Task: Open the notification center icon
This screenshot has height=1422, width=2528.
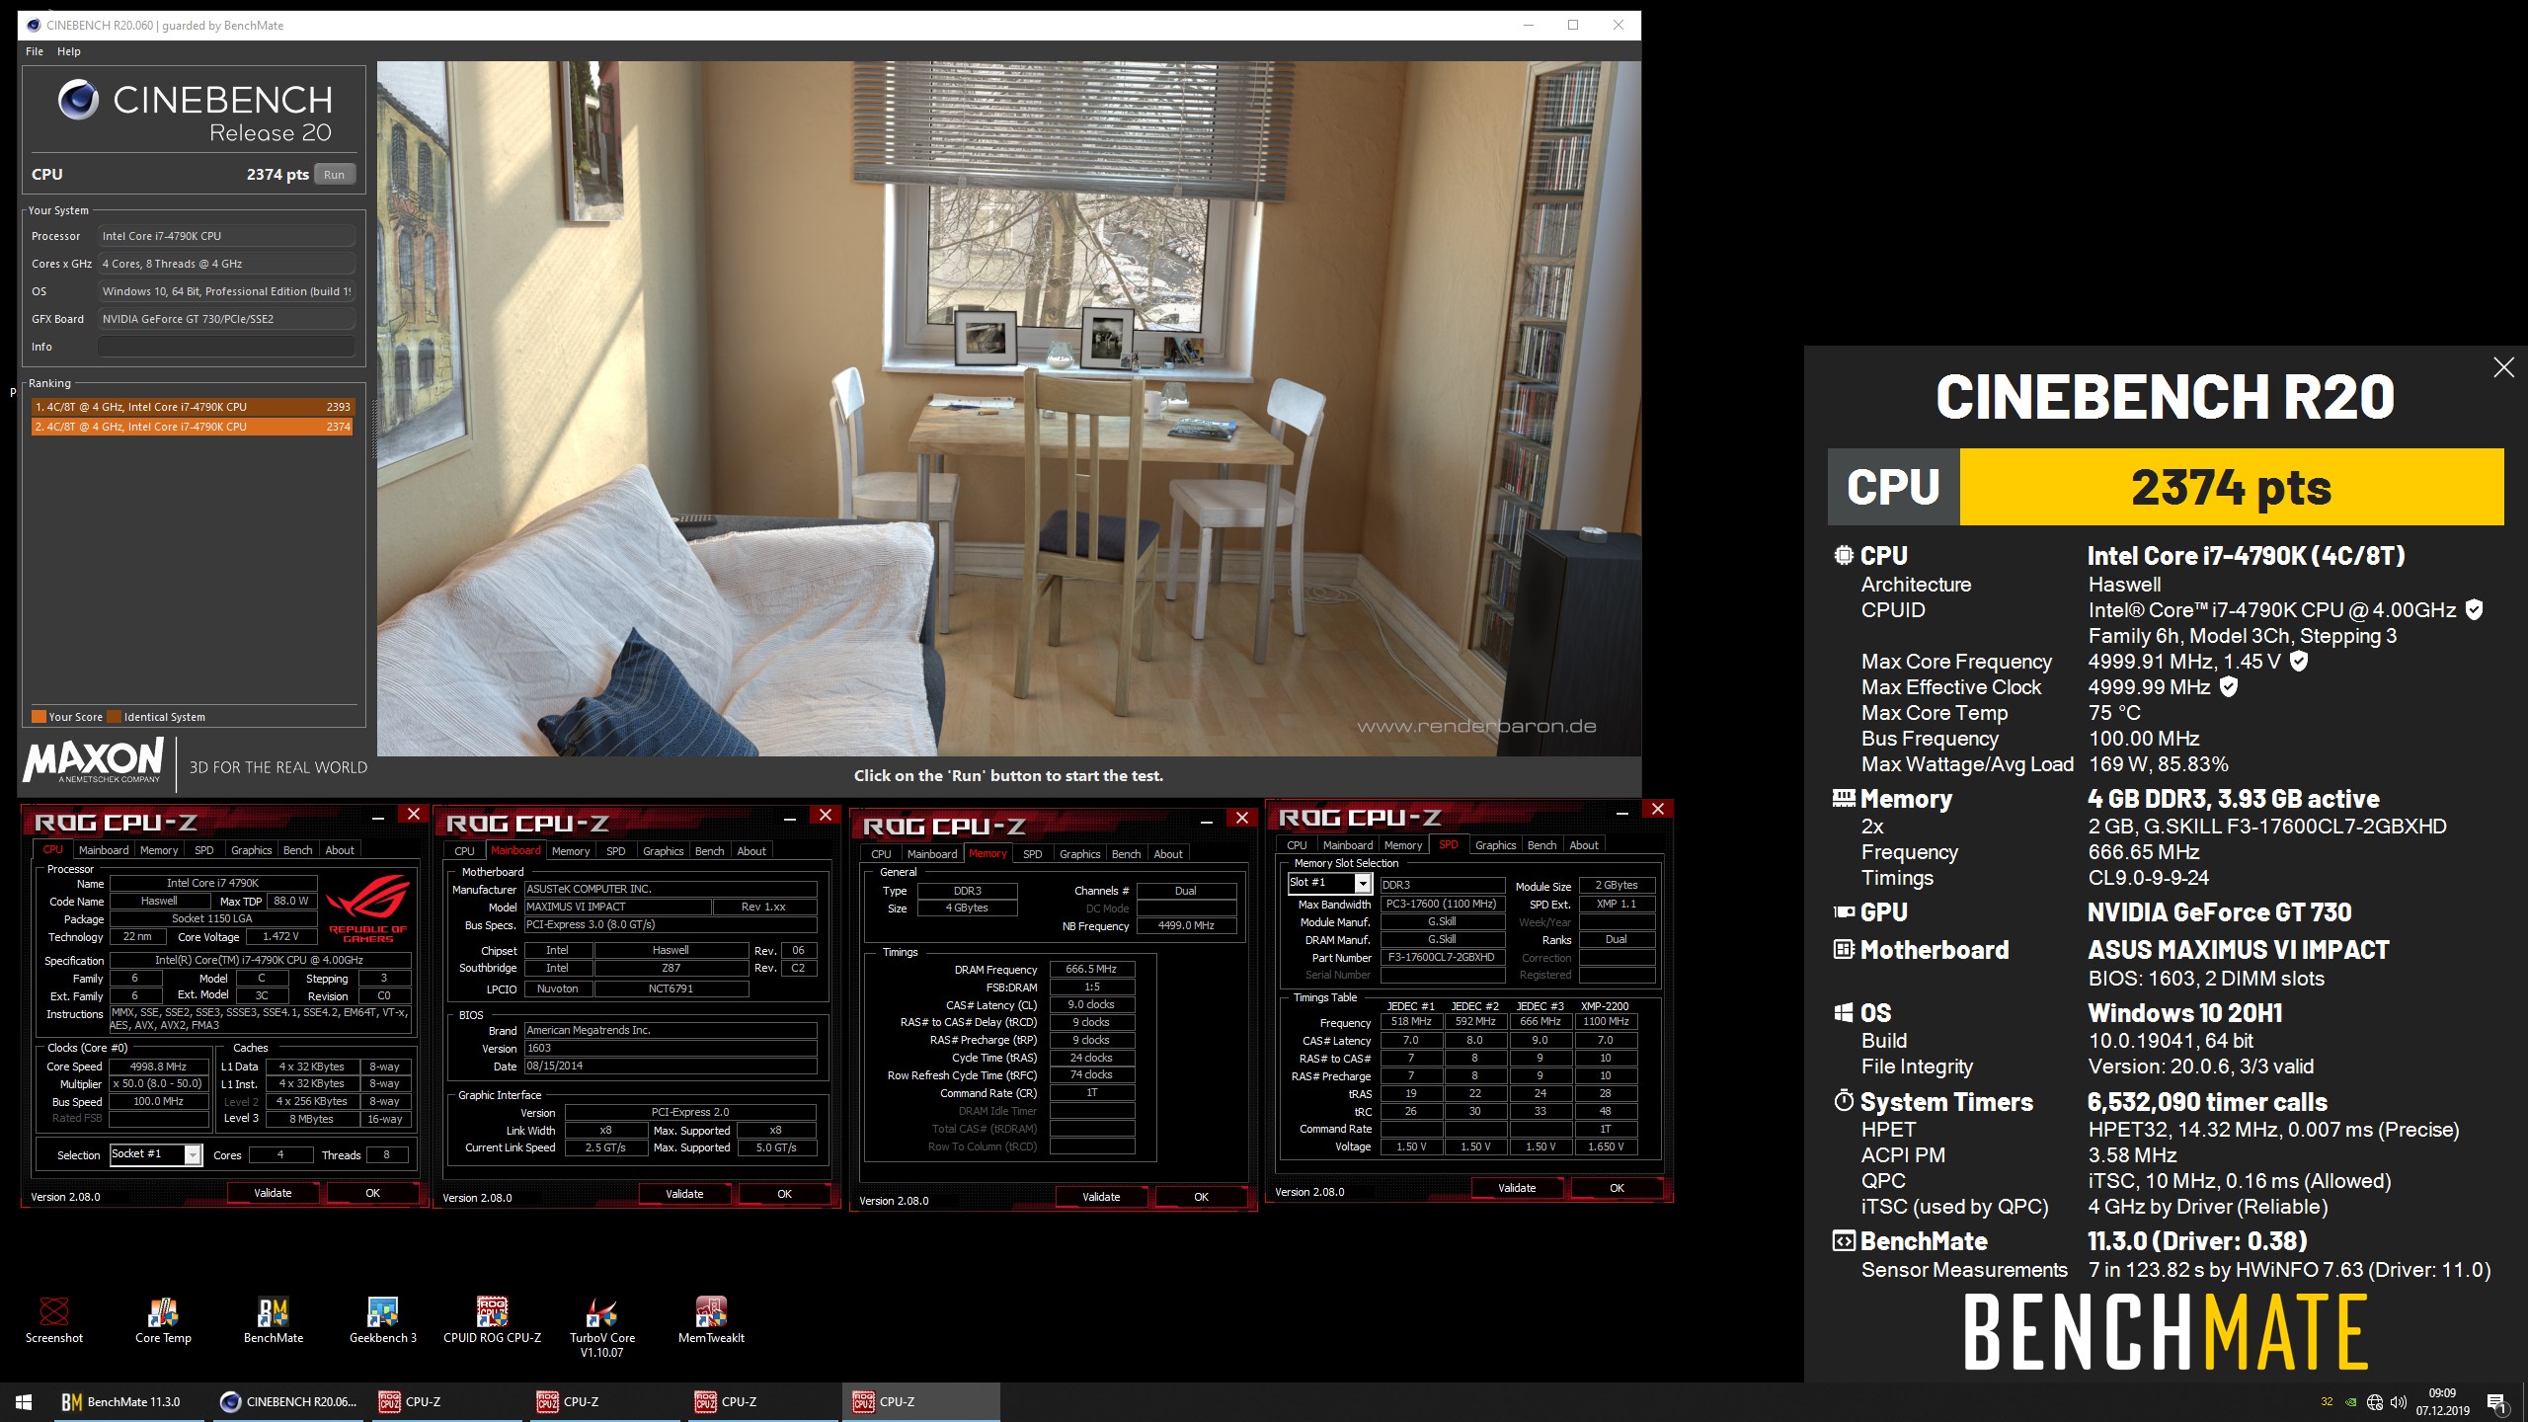Action: [2495, 1402]
